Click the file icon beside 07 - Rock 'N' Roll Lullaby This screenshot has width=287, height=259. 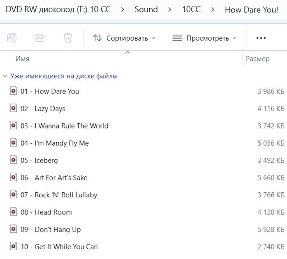coord(13,194)
